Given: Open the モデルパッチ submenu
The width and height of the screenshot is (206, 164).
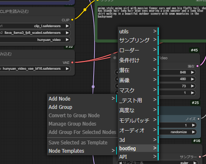Looking at the screenshot, I should tap(138, 120).
